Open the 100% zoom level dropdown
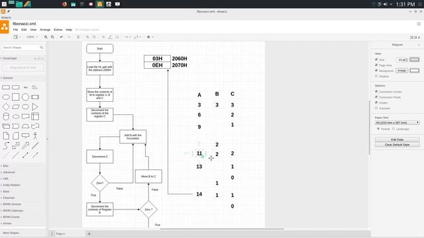Screen dimensions: 424x238 [x=32, y=37]
